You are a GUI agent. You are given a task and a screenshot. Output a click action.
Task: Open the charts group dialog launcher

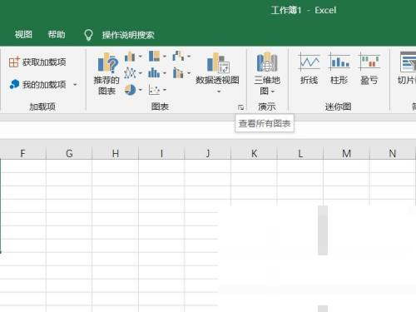click(x=240, y=107)
